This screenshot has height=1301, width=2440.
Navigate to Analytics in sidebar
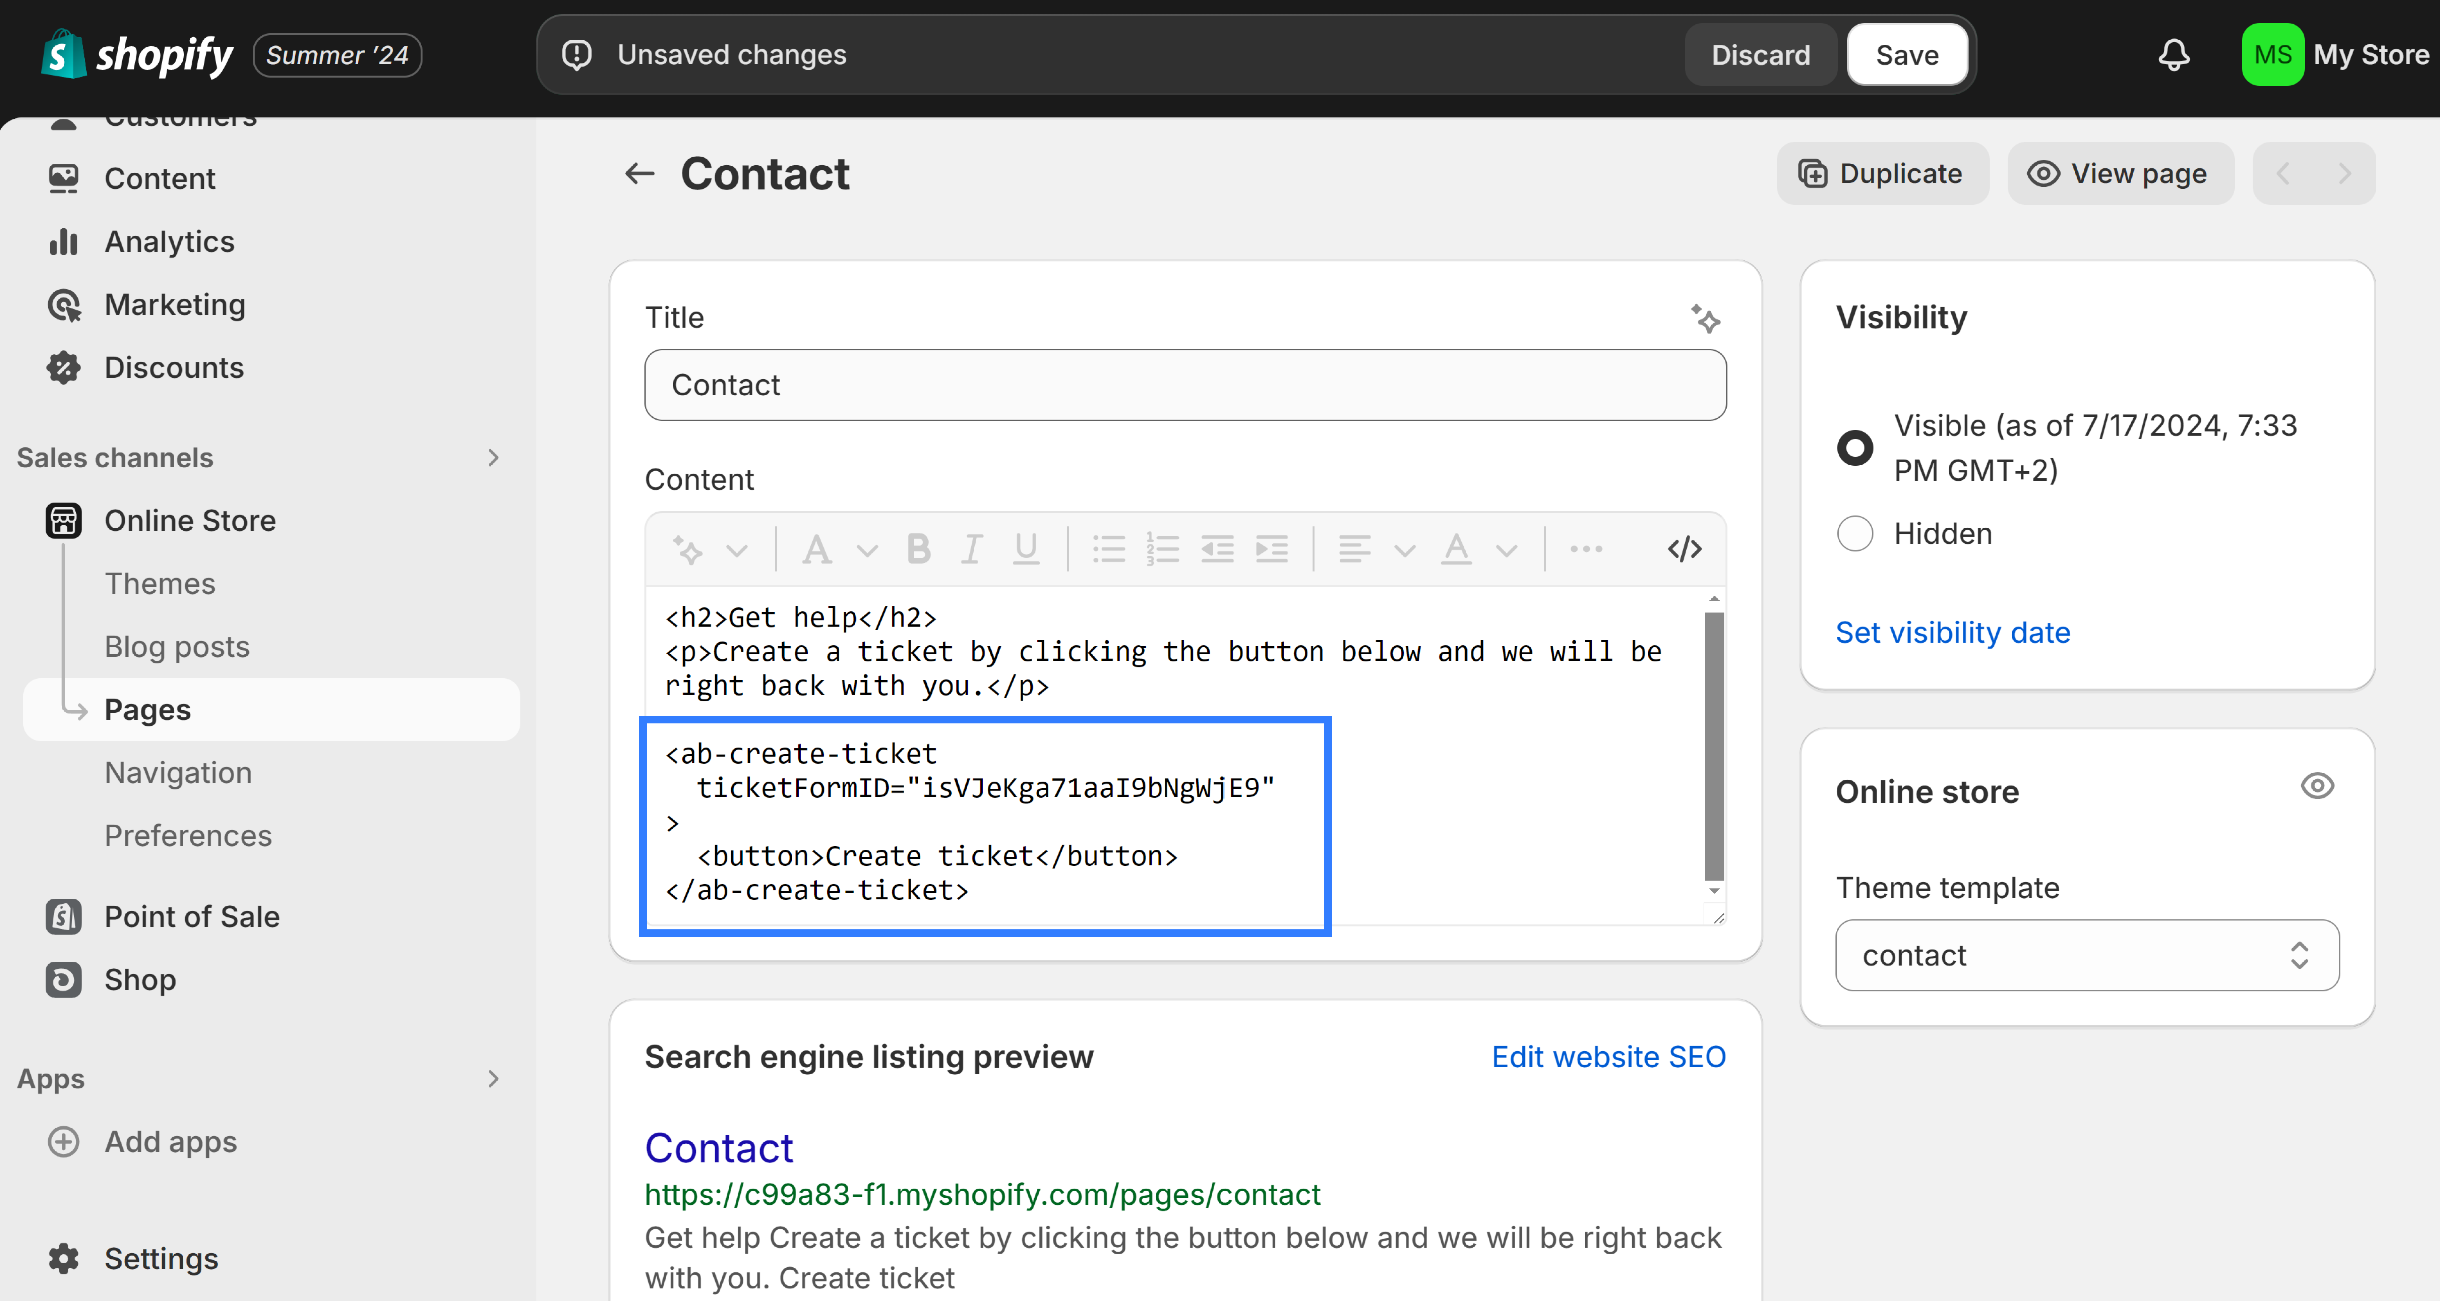[169, 241]
